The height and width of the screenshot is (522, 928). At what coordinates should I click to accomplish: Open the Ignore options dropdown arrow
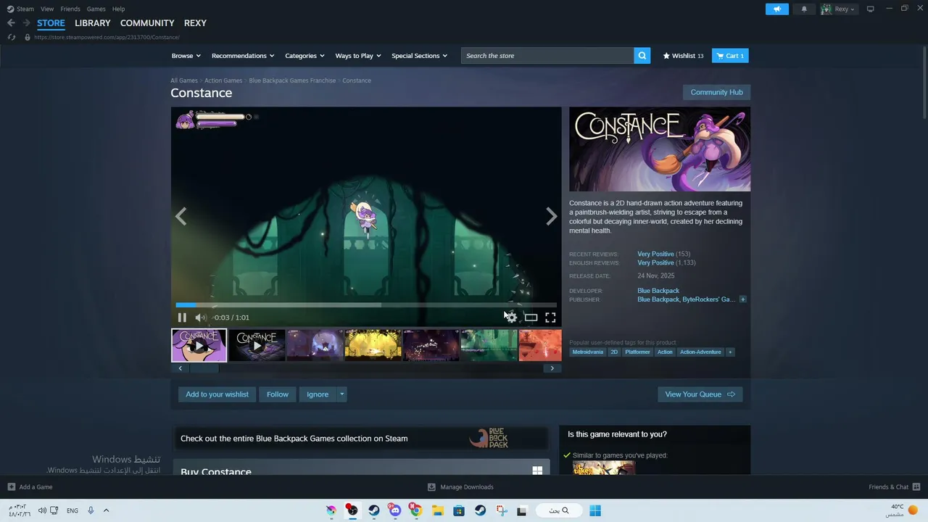coord(342,394)
